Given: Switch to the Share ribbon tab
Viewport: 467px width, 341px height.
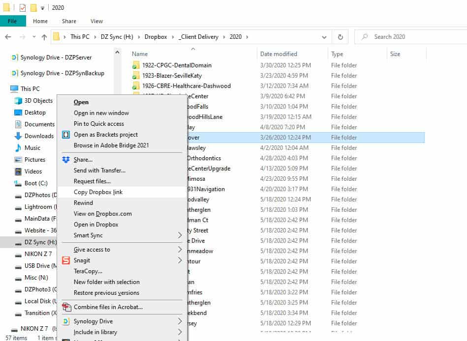Looking at the screenshot, I should (69, 21).
